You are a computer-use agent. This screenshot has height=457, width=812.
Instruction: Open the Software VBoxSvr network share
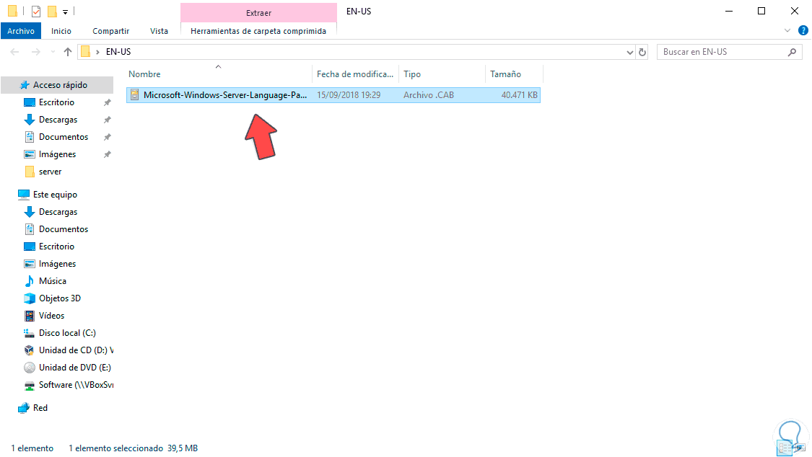coord(76,385)
